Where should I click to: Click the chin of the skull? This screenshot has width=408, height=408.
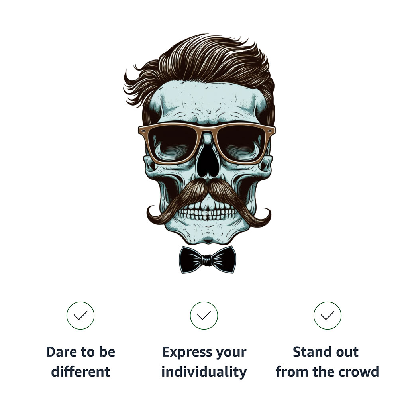pyautogui.click(x=208, y=235)
